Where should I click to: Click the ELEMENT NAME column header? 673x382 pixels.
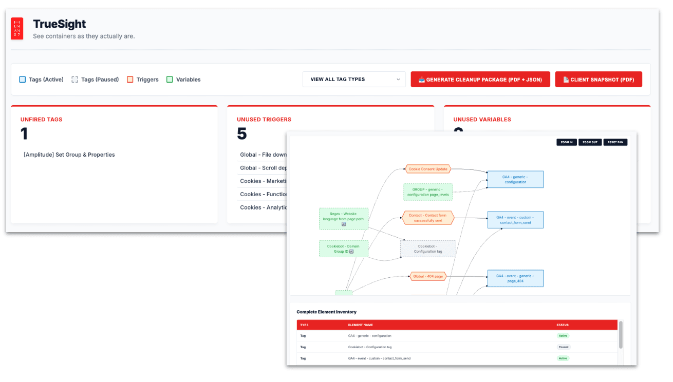tap(361, 325)
